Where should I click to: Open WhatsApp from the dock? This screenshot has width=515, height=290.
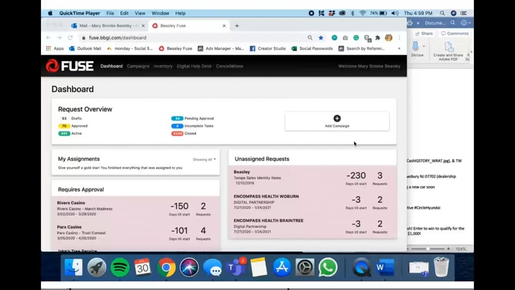pos(328,267)
